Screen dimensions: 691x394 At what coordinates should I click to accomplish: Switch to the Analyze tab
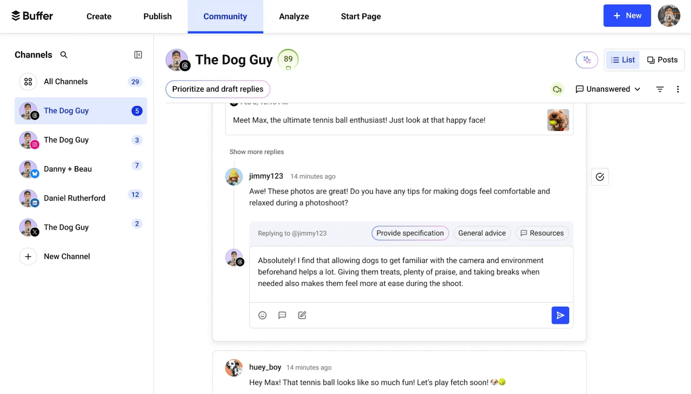(x=294, y=16)
